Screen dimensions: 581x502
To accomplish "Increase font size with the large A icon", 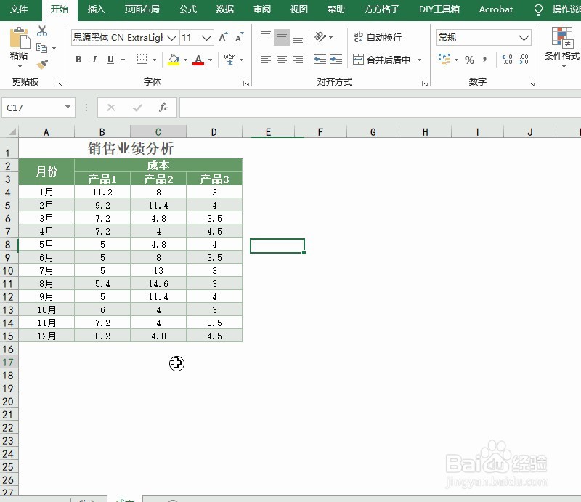I will point(223,38).
